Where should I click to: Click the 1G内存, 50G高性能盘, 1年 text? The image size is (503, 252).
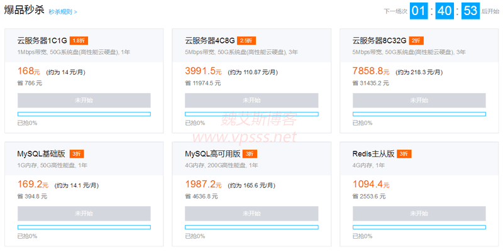point(52,165)
